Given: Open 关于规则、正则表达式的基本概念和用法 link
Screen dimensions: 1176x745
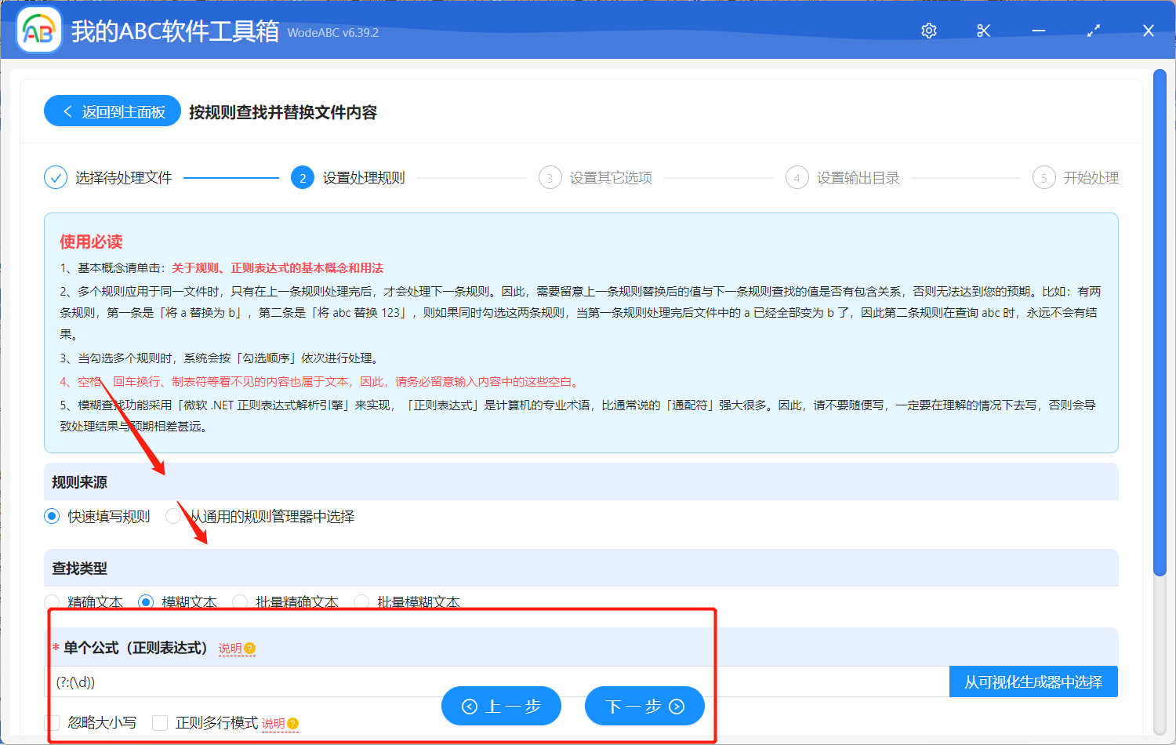Looking at the screenshot, I should pyautogui.click(x=278, y=267).
